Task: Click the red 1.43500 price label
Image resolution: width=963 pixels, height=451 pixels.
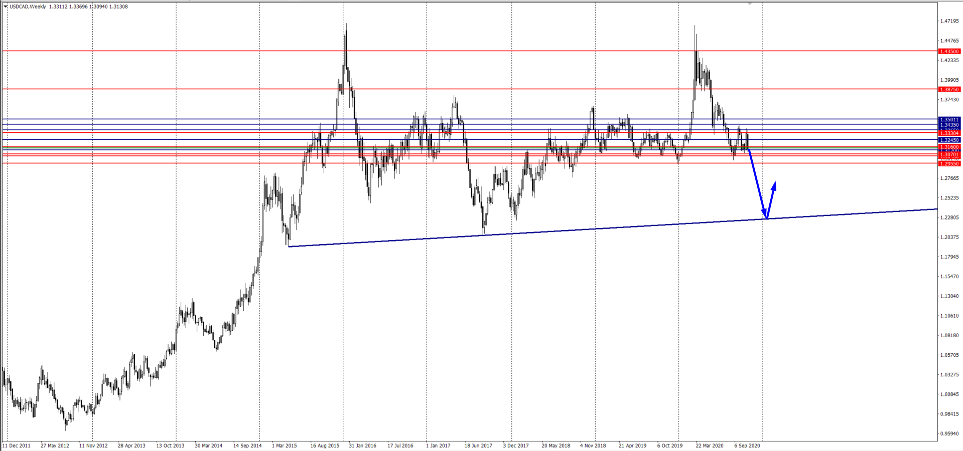Action: click(949, 51)
